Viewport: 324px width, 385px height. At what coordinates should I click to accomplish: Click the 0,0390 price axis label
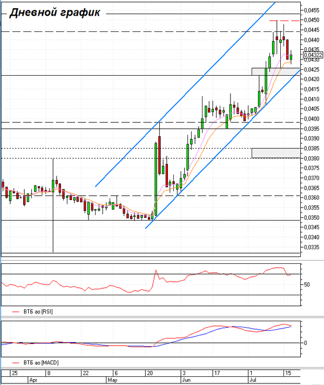(312, 138)
